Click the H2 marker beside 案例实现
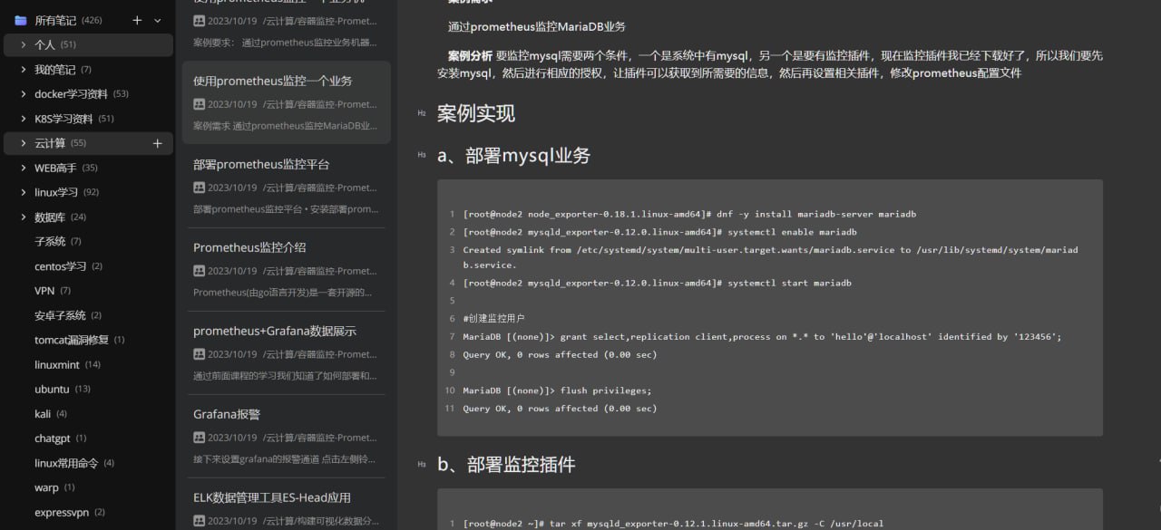 (422, 113)
